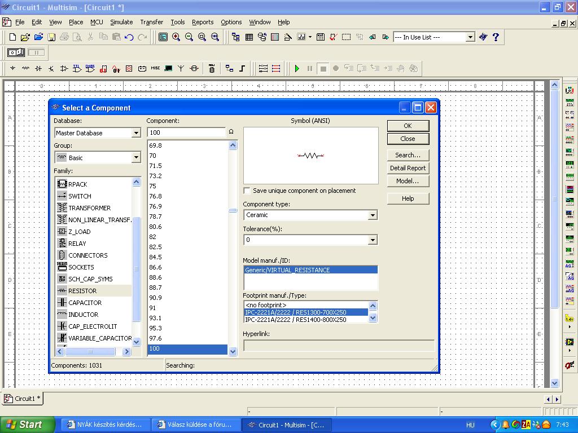The height and width of the screenshot is (433, 578).
Task: Open the Place menu
Action: point(76,22)
